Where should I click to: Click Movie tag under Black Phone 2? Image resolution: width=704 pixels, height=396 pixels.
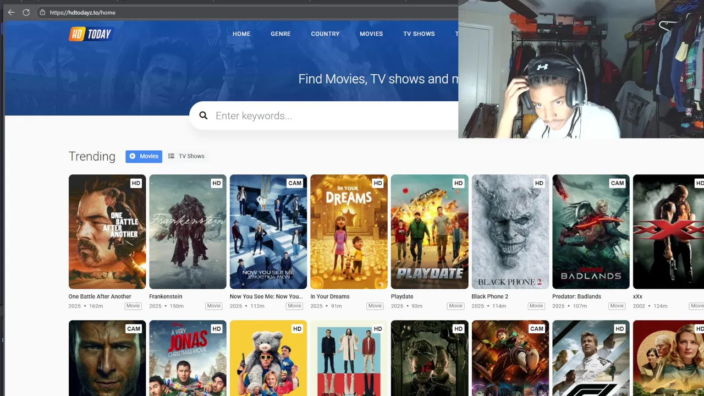coord(536,306)
